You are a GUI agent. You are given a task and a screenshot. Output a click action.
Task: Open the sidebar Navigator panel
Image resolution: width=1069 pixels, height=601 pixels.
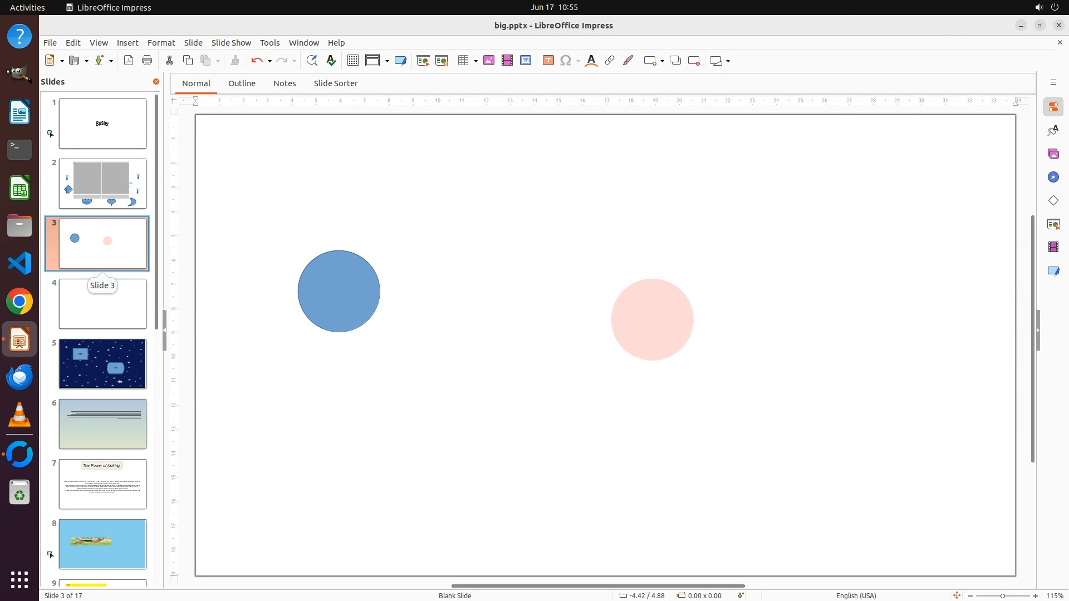(1053, 177)
